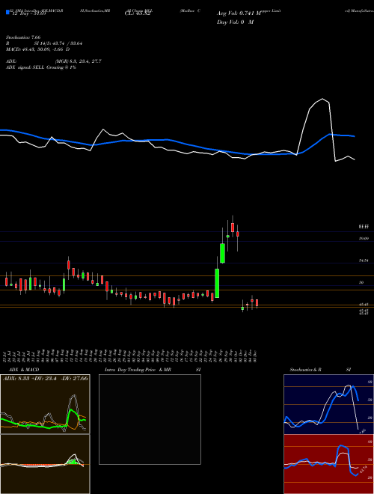The image size is (374, 494).
Task: Click the blue 12 Day SMA legend square
Action: [x=8, y=12]
